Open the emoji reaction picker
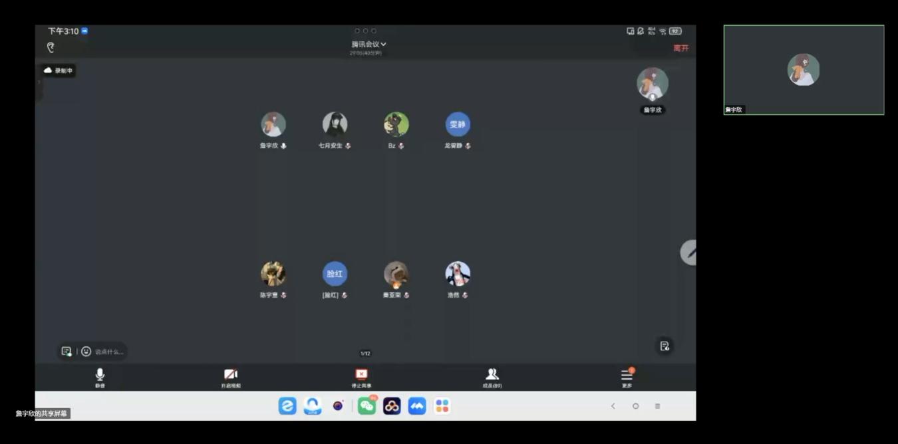This screenshot has width=898, height=444. pos(86,351)
